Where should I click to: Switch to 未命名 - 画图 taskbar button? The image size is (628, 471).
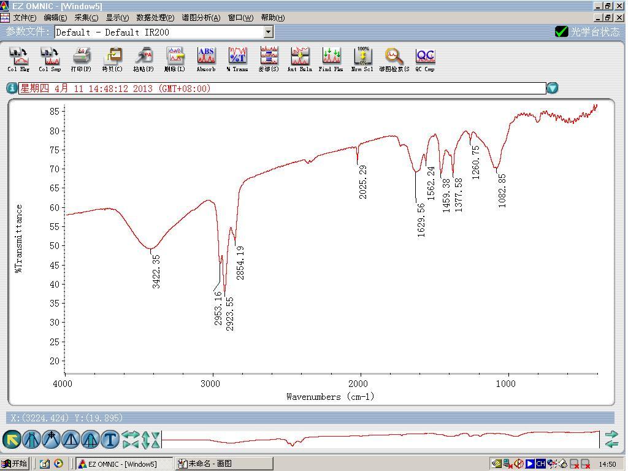pos(224,464)
